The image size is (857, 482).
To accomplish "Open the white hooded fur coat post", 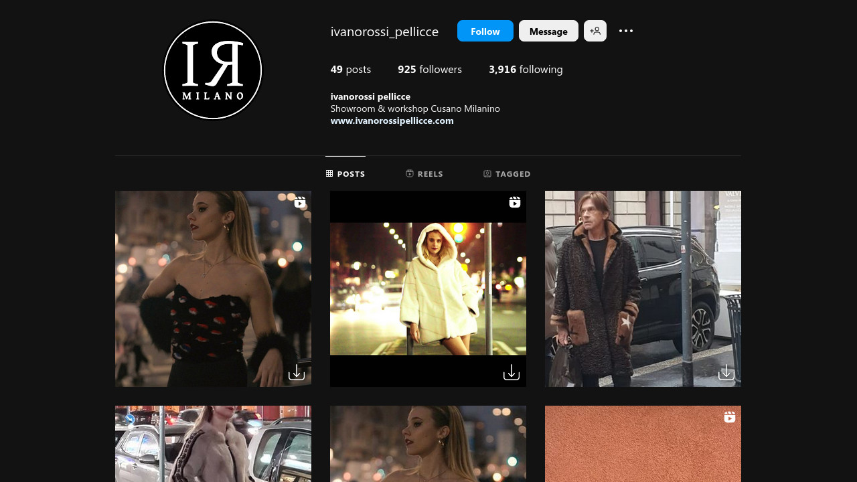I will point(428,289).
